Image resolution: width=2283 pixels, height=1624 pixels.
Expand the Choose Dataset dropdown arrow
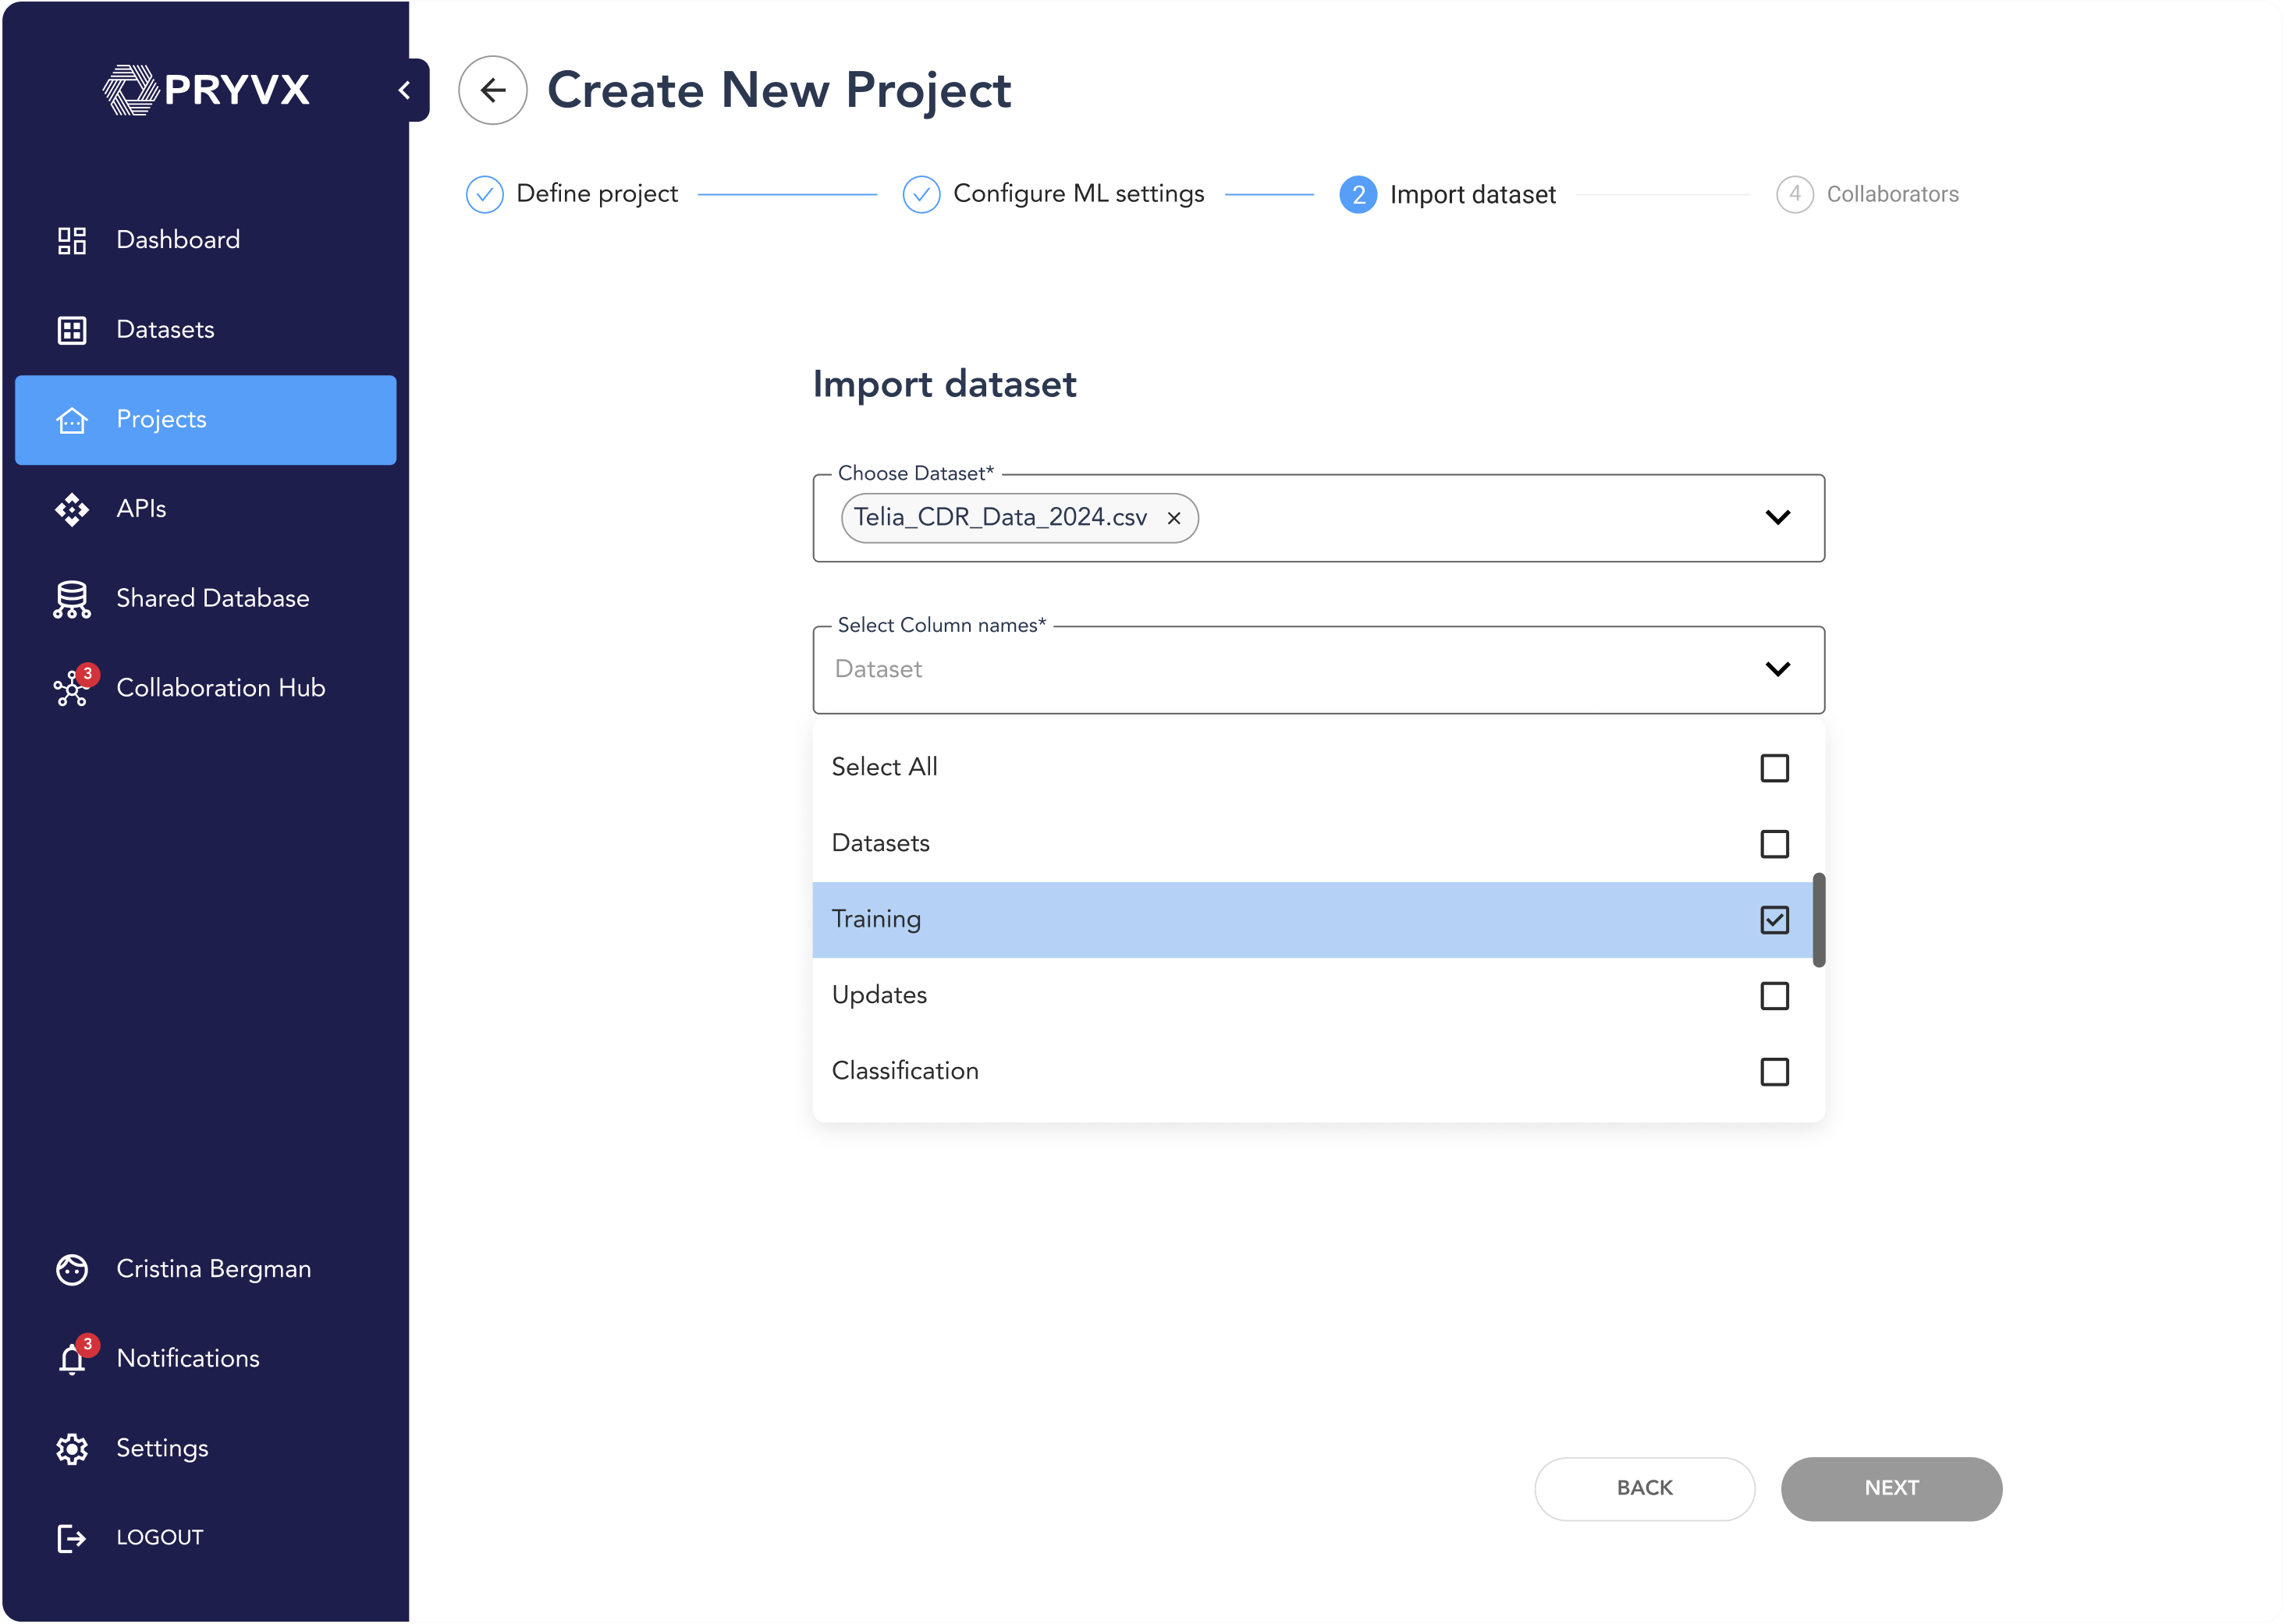(x=1777, y=517)
